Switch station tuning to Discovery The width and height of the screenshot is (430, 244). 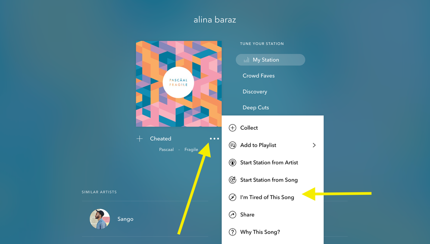click(255, 92)
